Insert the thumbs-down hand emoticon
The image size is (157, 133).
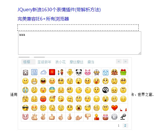pos(88,117)
